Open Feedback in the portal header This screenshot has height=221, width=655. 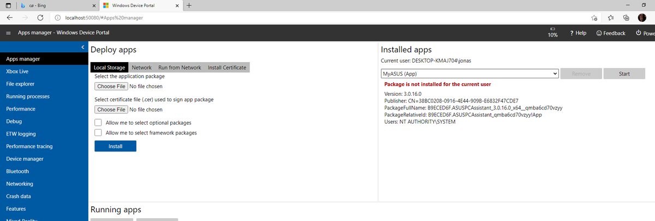click(611, 33)
